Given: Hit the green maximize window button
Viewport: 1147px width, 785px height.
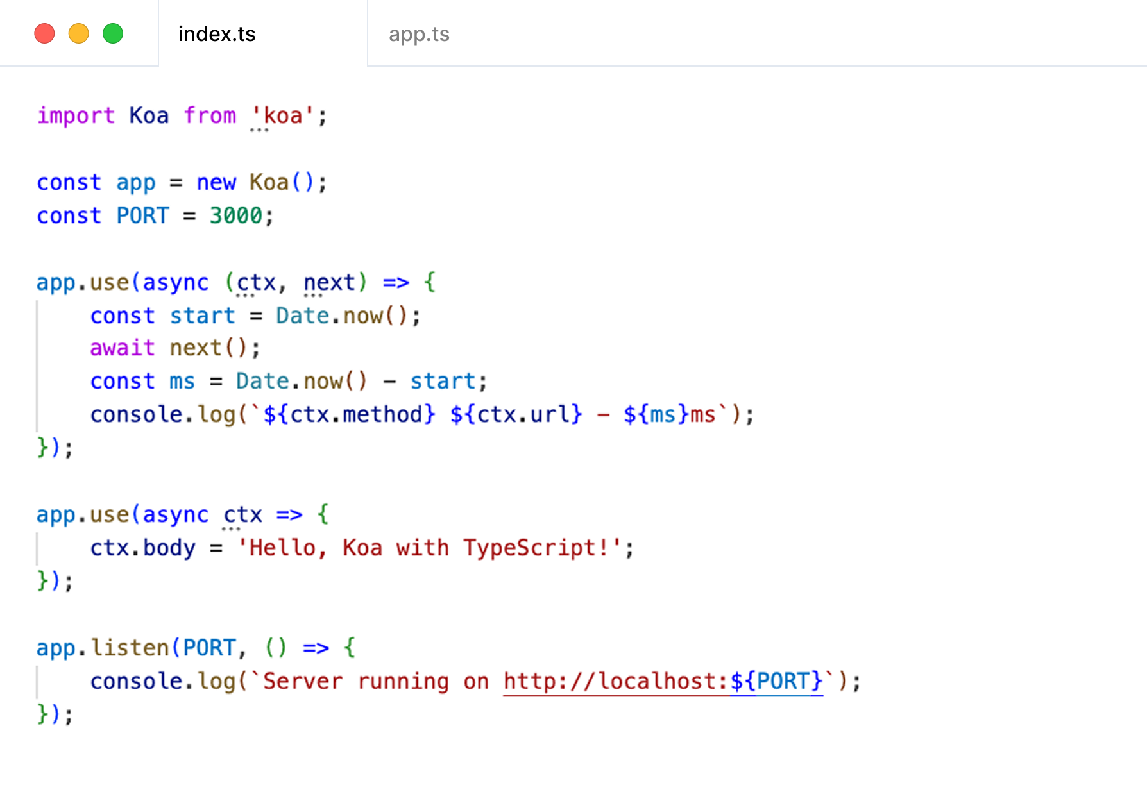Looking at the screenshot, I should 113,33.
